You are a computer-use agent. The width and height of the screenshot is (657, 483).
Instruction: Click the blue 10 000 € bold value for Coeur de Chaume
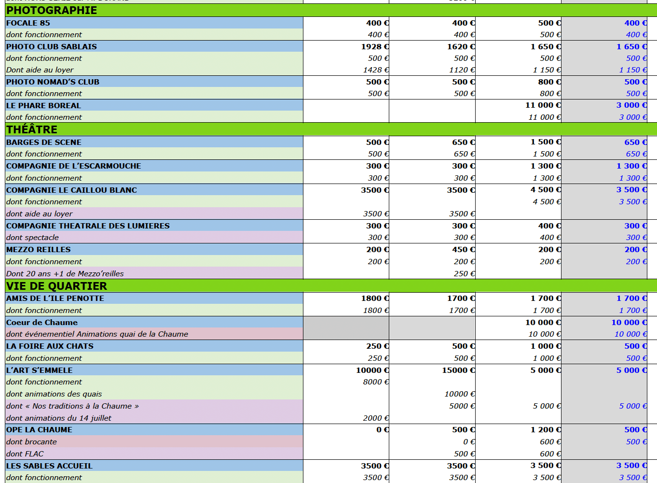(629, 322)
